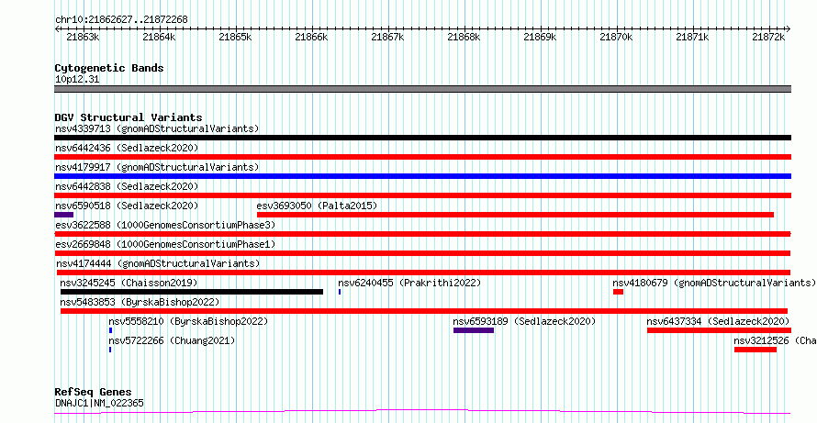This screenshot has width=817, height=423.
Task: Open the nsv6437334 (Sedlazeck2020) label
Action: point(718,321)
